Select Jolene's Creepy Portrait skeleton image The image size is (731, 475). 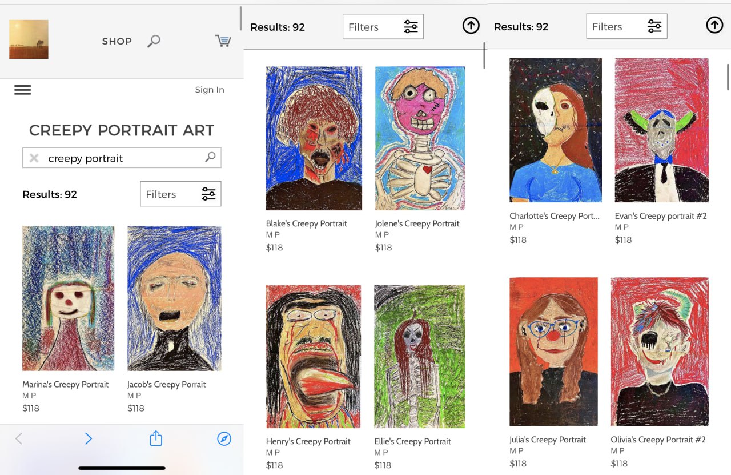[420, 138]
